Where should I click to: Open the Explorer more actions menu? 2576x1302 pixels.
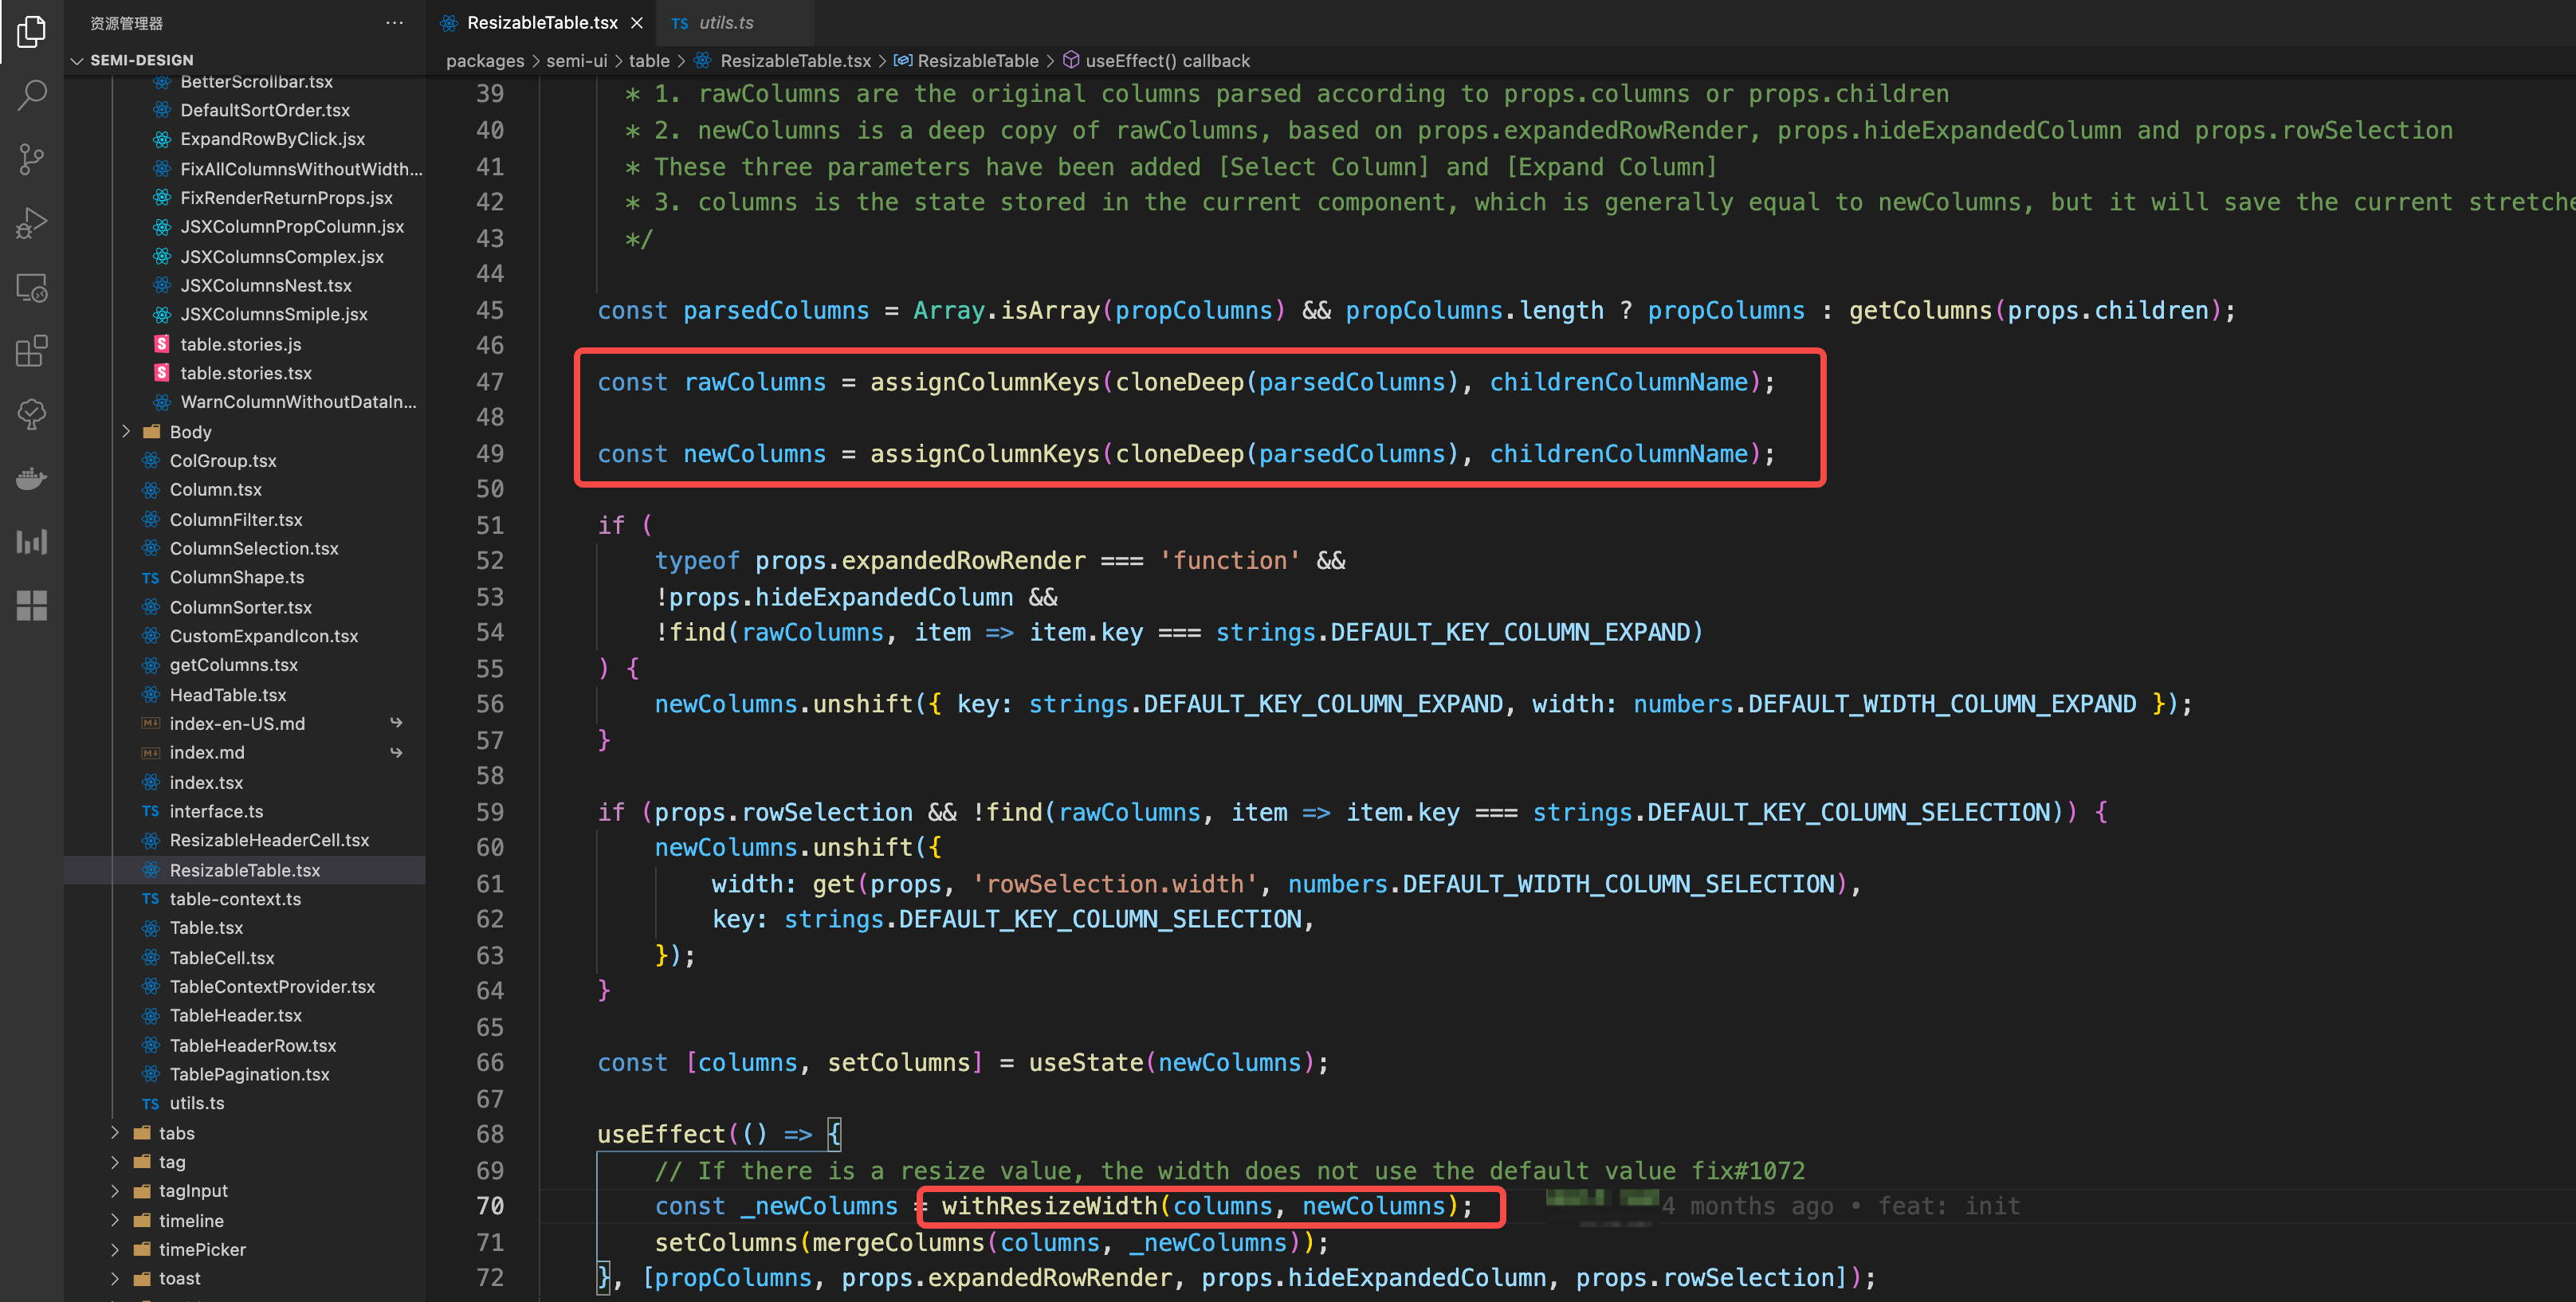pos(394,22)
